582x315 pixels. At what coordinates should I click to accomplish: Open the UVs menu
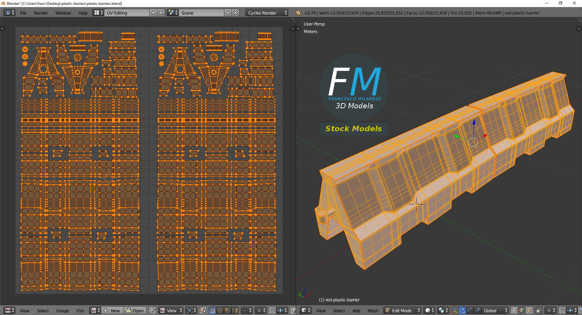(80, 311)
